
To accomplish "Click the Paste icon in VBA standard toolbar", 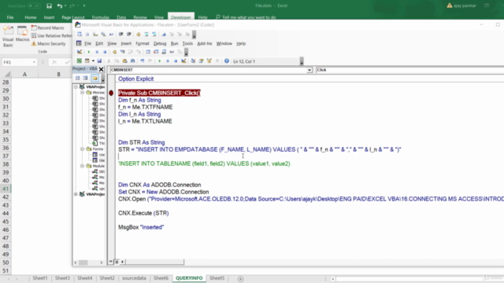I will point(124,61).
